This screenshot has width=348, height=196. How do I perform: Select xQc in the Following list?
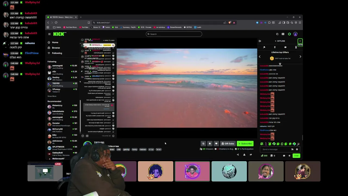pyautogui.click(x=62, y=73)
